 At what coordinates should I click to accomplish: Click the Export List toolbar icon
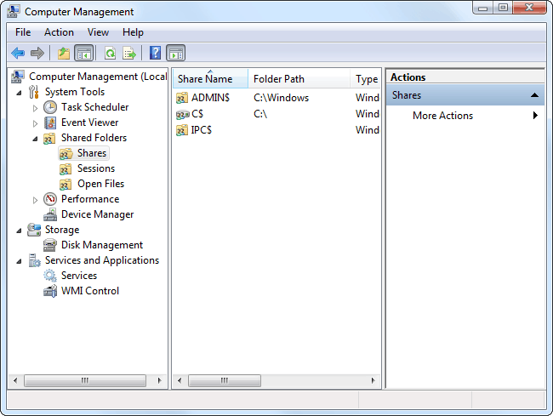point(129,54)
